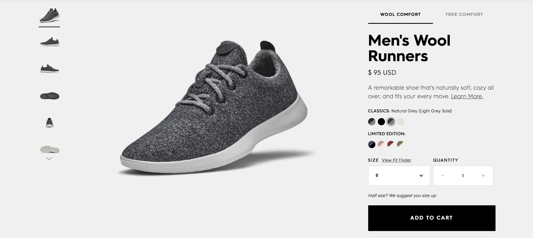Switch to the Tree Comfort tab
The width and height of the screenshot is (533, 238).
(x=464, y=15)
